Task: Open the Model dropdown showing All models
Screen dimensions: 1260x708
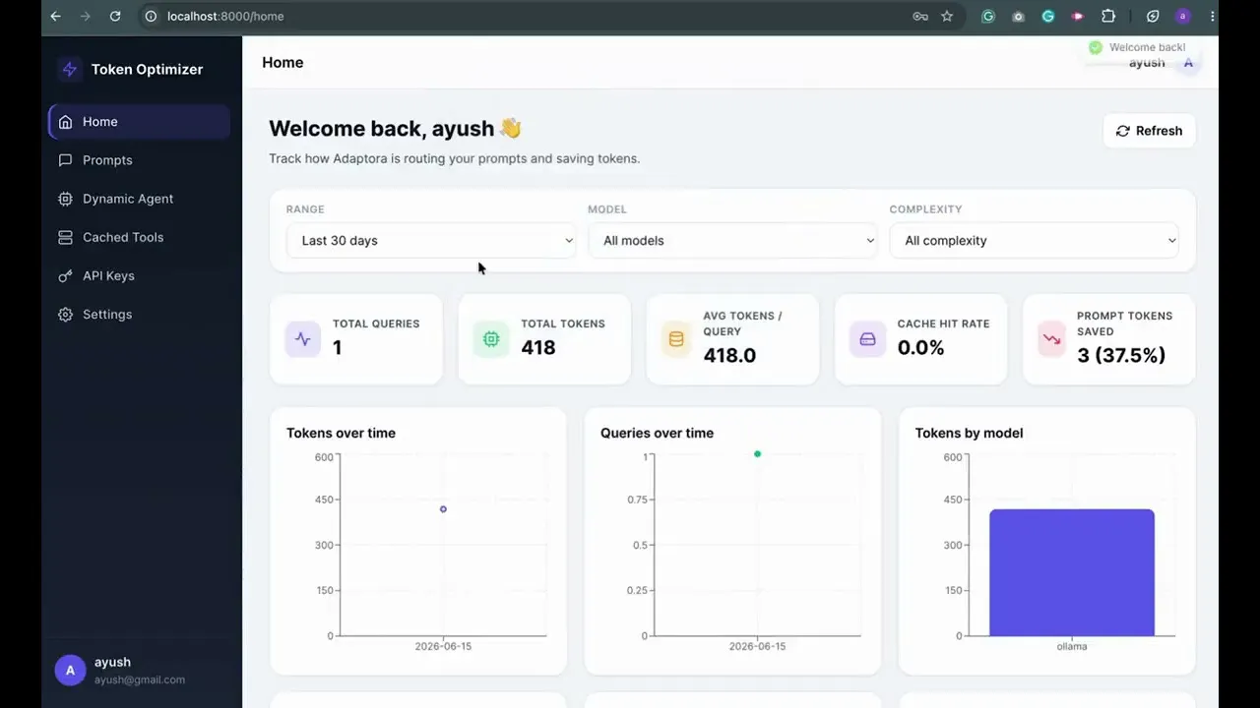Action: (x=732, y=241)
